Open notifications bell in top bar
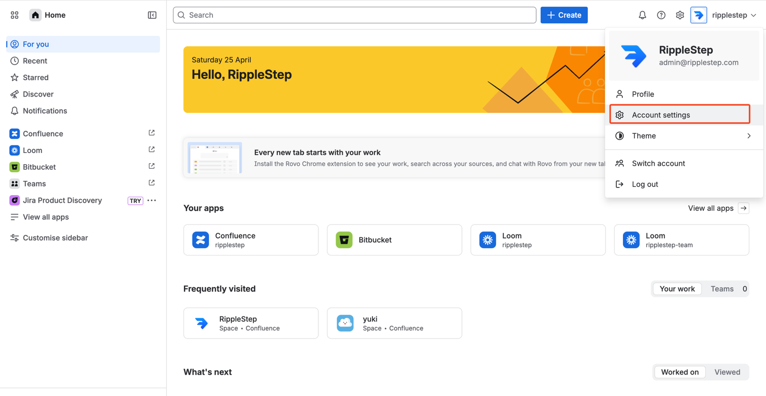 tap(642, 15)
